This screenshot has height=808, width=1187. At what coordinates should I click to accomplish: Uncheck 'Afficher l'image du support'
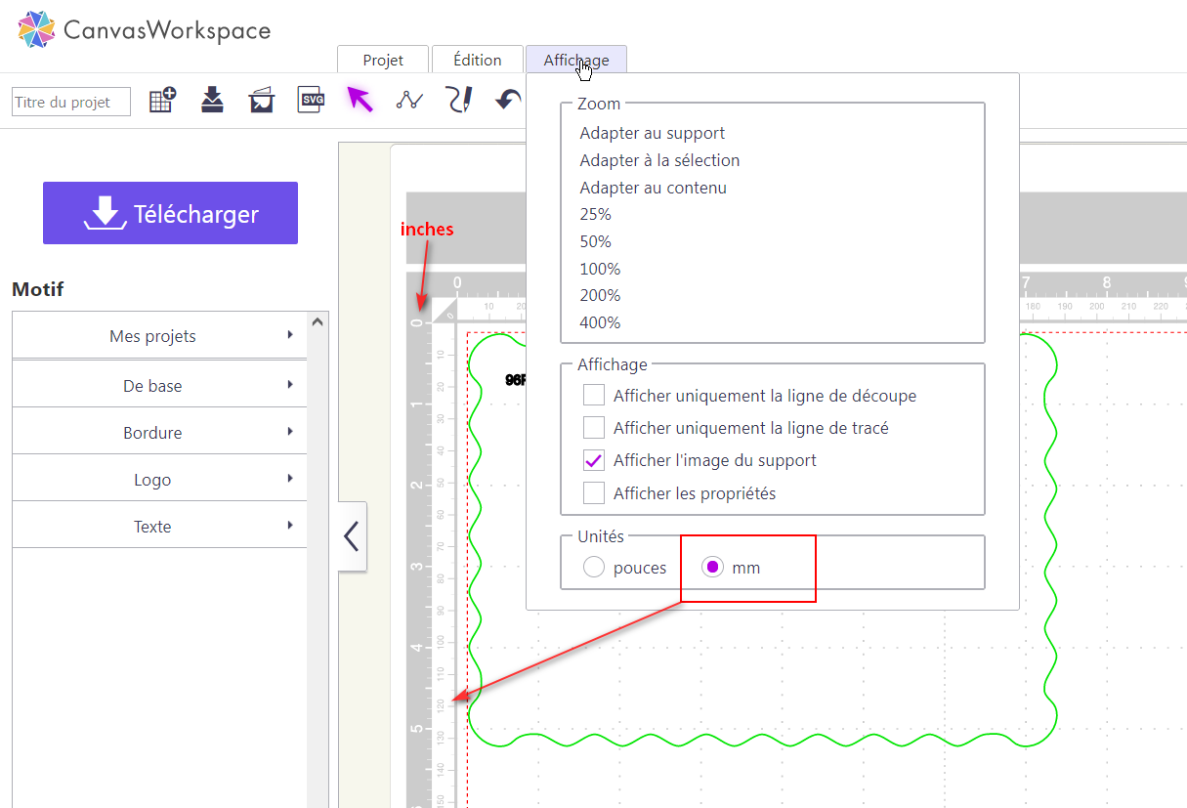click(x=592, y=460)
